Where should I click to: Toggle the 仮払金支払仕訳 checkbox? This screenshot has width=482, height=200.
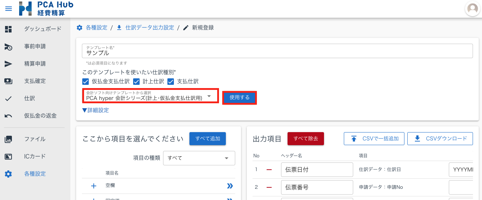pos(86,82)
